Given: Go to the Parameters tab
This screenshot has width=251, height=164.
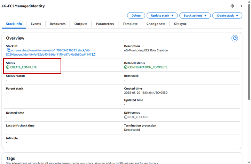Looking at the screenshot, I should (x=105, y=24).
